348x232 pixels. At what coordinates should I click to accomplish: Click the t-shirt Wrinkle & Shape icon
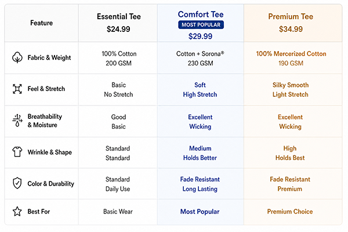coord(17,152)
